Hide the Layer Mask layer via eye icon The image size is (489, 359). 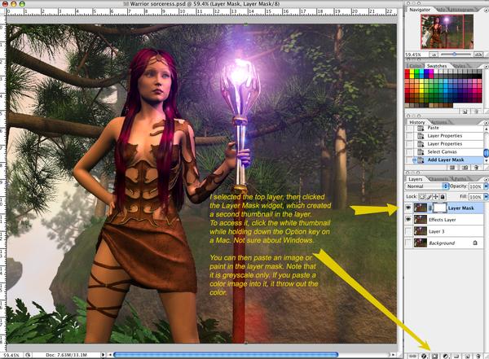point(408,208)
